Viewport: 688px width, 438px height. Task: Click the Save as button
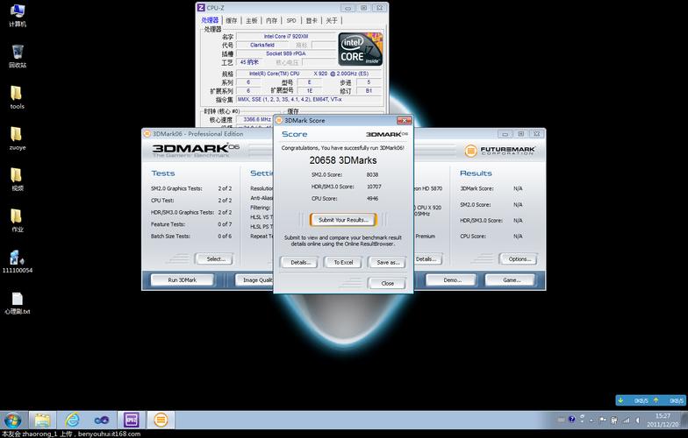(388, 263)
